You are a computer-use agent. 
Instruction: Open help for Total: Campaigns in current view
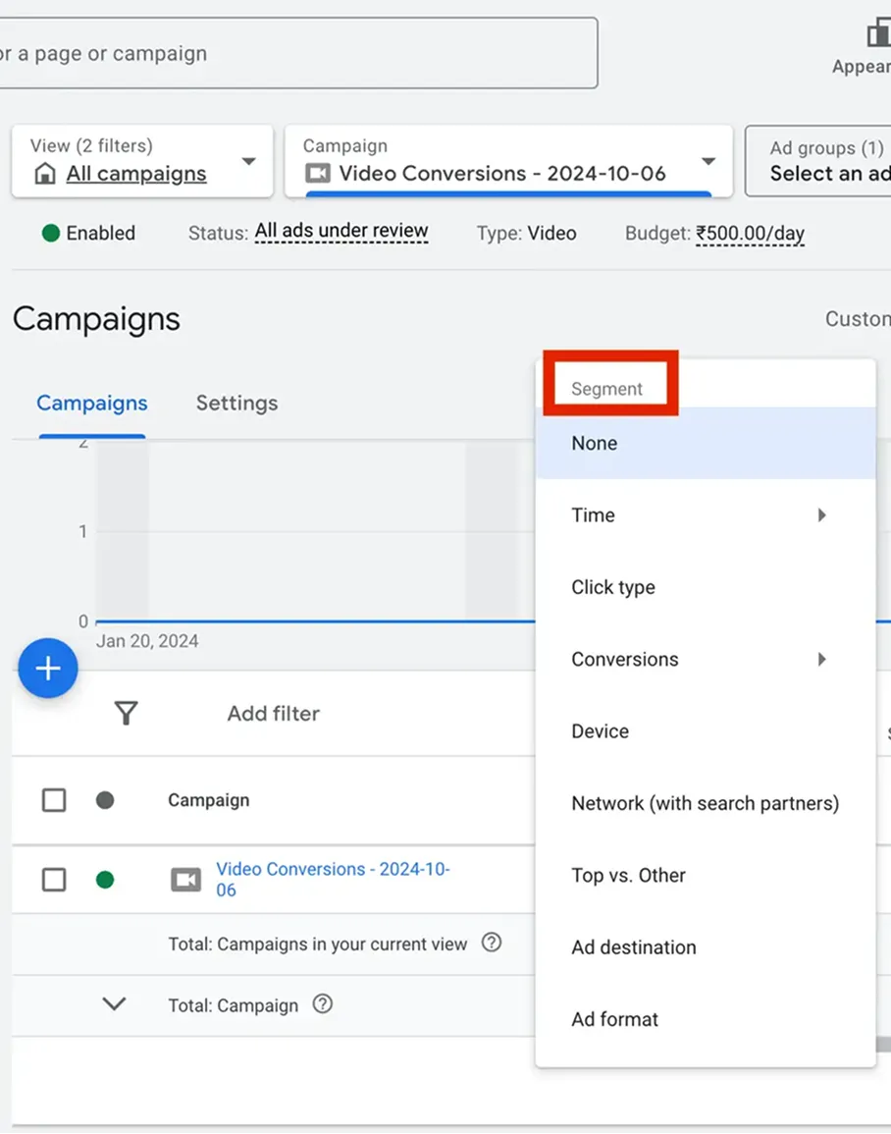(x=492, y=943)
